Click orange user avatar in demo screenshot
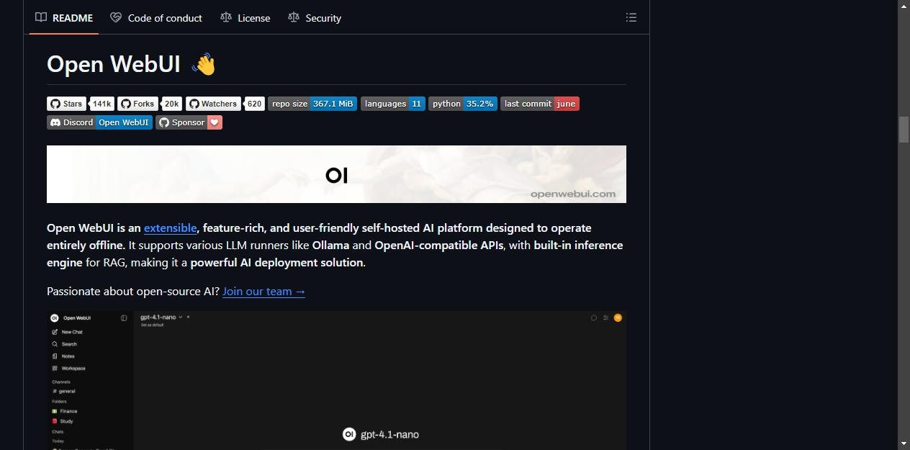Viewport: 910px width, 450px height. pyautogui.click(x=618, y=318)
